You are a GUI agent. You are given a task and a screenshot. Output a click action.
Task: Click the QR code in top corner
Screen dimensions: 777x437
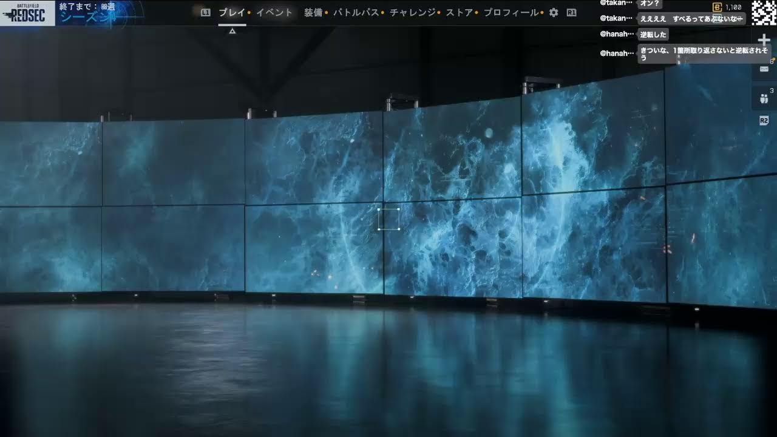pos(764,12)
